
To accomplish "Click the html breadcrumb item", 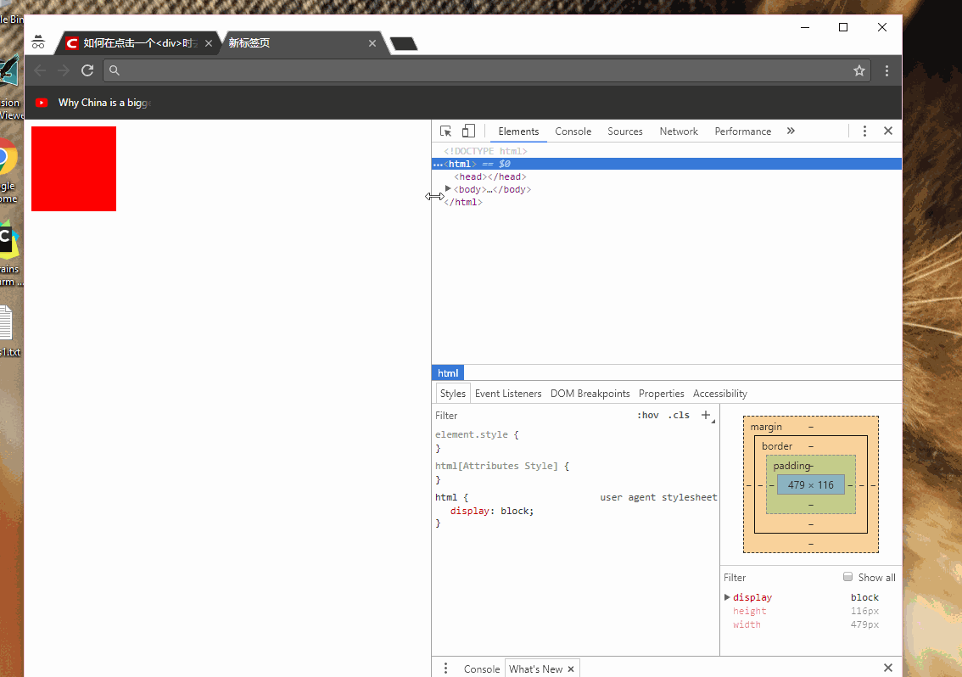I will 448,373.
